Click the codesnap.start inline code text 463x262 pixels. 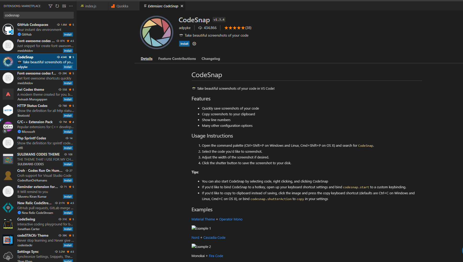(356, 187)
